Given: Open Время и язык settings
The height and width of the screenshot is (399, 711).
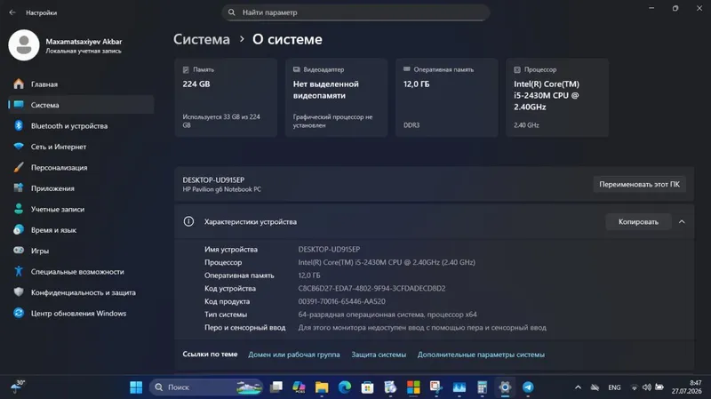Looking at the screenshot, I should coord(81,230).
